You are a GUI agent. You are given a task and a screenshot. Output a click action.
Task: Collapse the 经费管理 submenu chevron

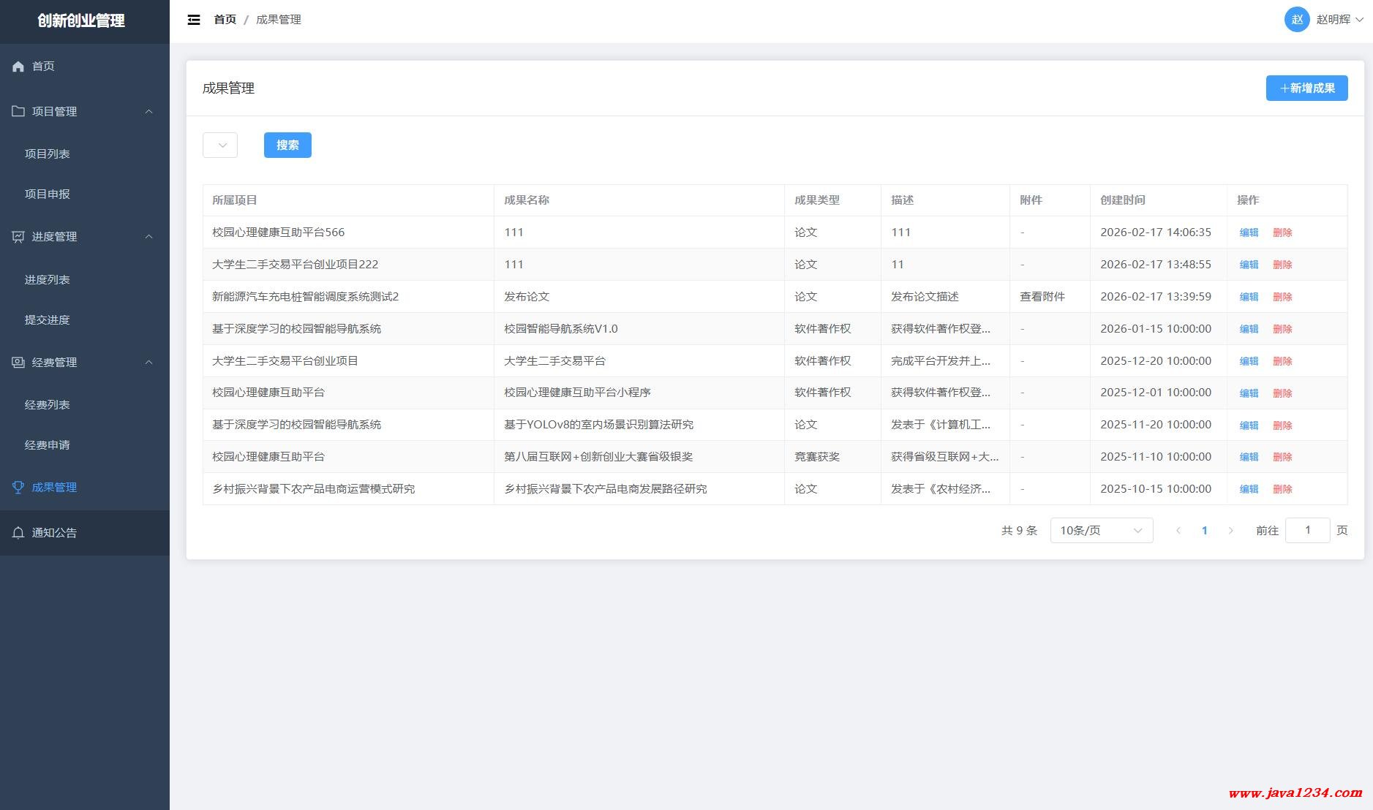point(149,363)
